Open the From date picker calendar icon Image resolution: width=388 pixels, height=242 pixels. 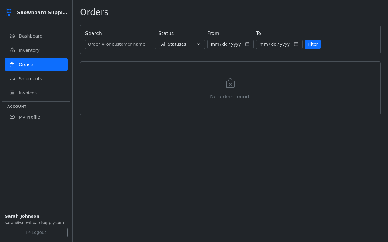coord(247,44)
